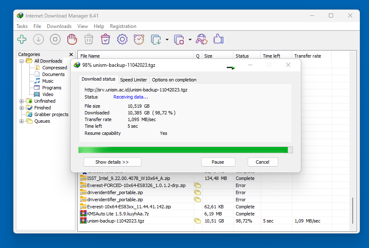The height and width of the screenshot is (248, 369).
Task: Expand the Queues category
Action: [21, 121]
